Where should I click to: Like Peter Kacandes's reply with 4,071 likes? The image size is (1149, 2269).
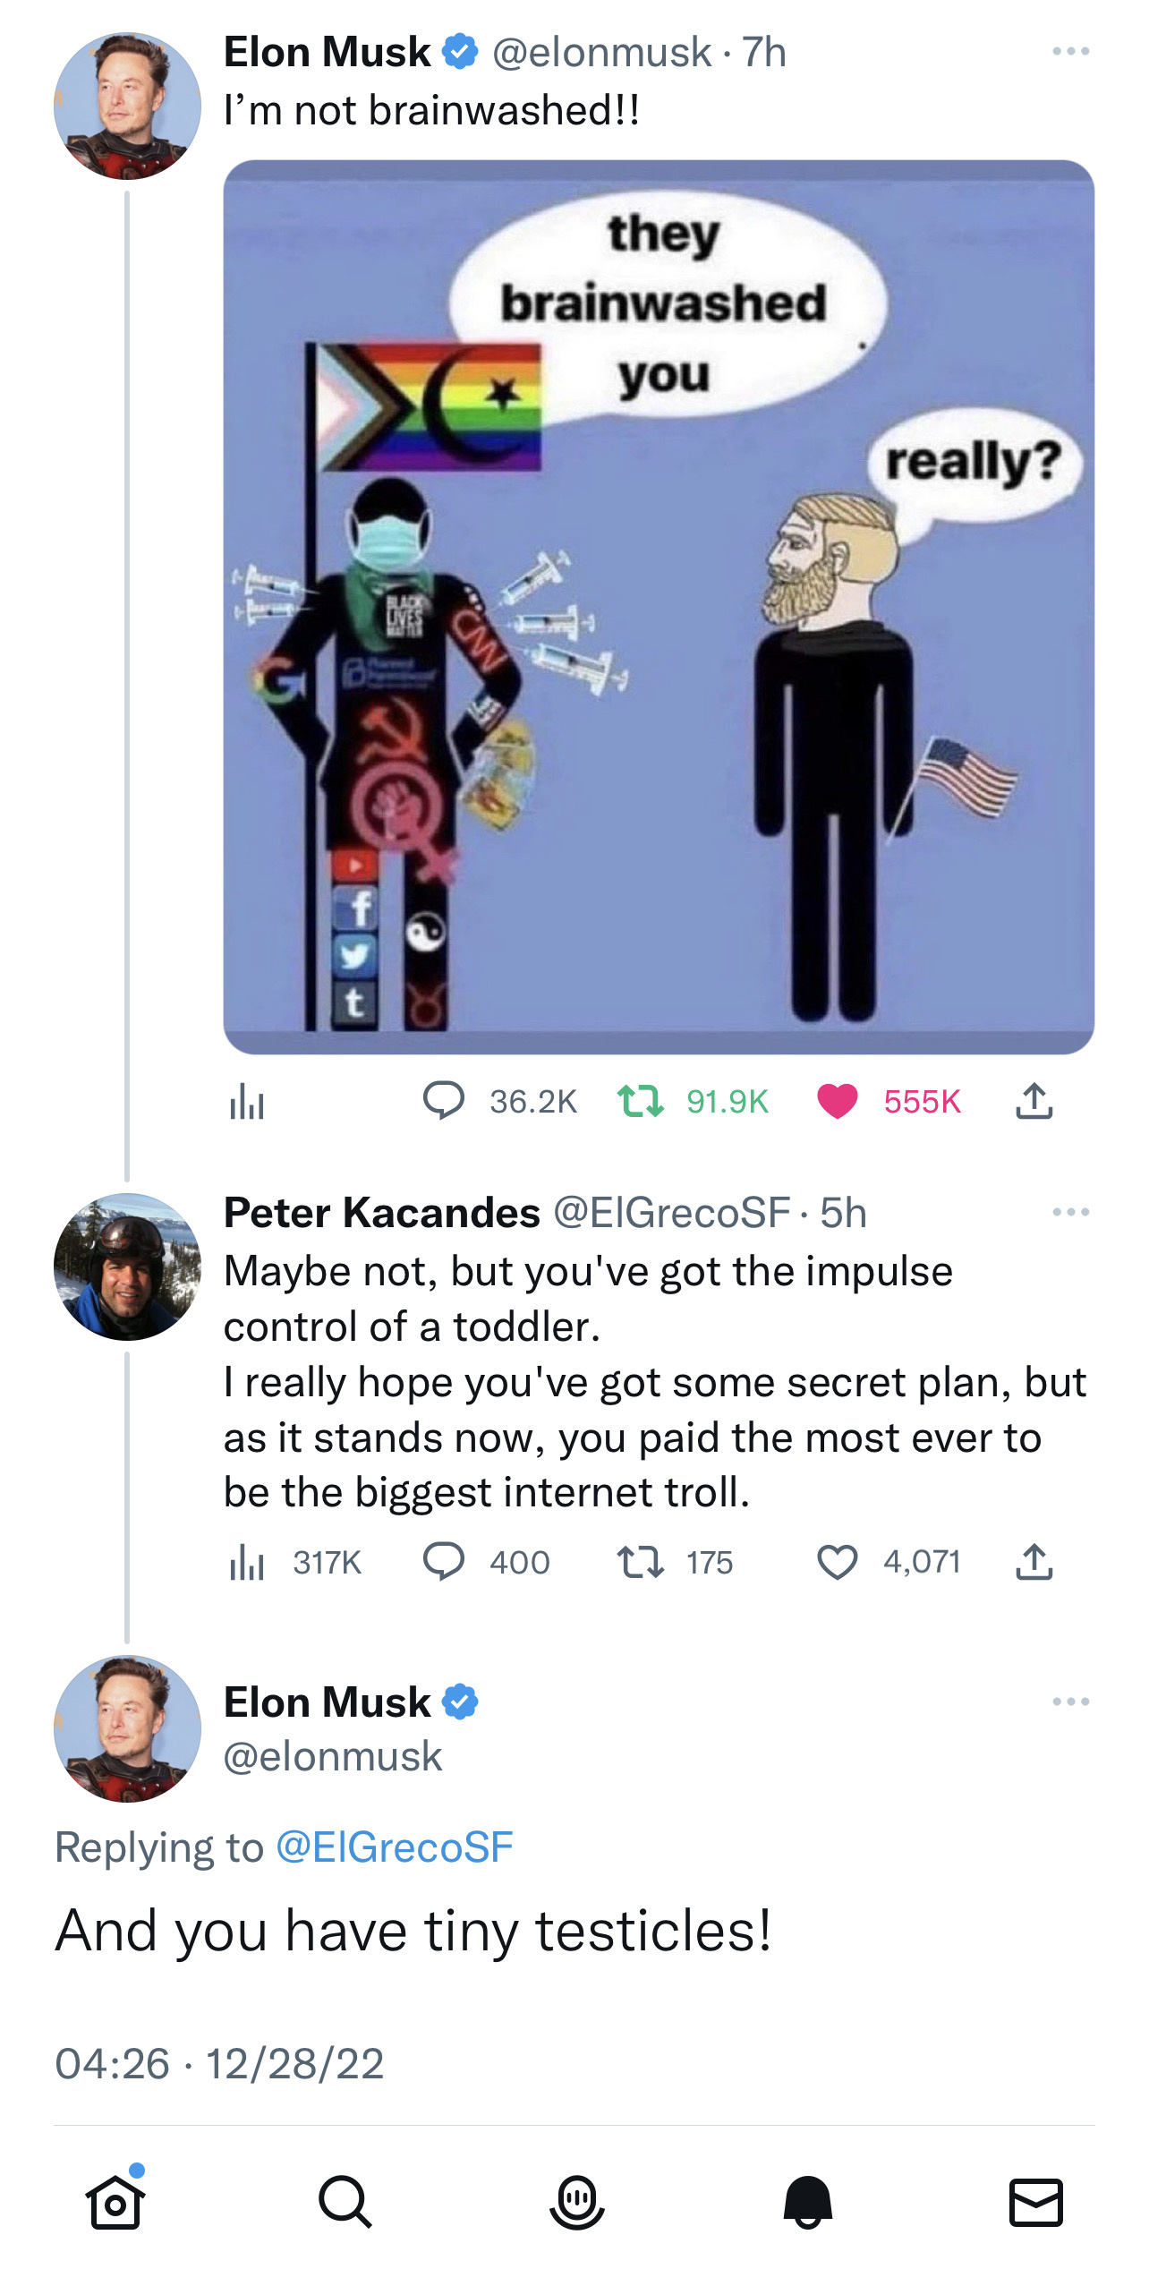coord(838,1562)
